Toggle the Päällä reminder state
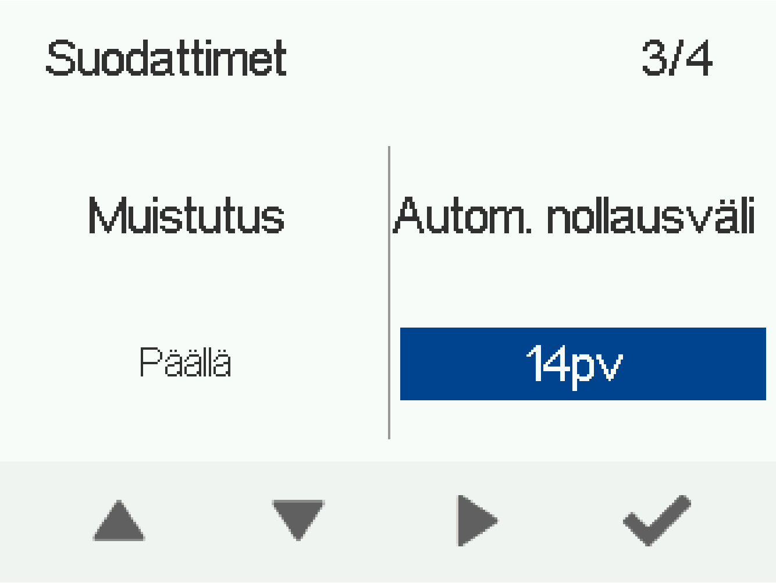The image size is (776, 583). point(186,363)
